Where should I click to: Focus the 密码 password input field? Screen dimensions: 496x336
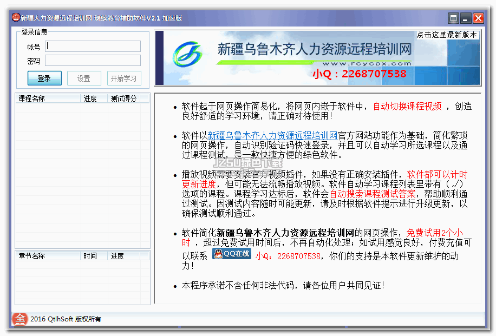point(93,61)
